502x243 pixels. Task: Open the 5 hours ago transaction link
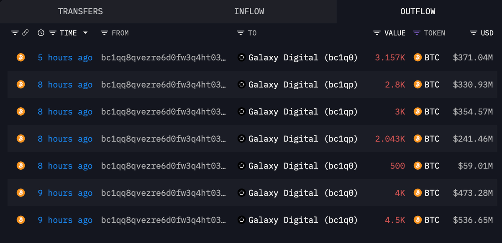point(65,58)
